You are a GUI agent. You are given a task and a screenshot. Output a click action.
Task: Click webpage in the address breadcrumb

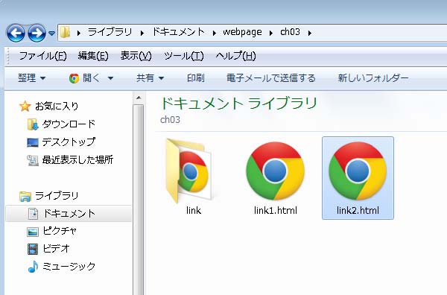coord(242,31)
